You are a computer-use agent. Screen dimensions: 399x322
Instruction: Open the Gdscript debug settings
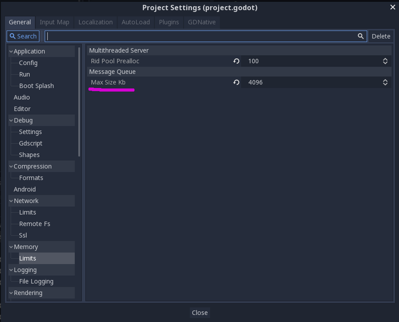[x=31, y=143]
